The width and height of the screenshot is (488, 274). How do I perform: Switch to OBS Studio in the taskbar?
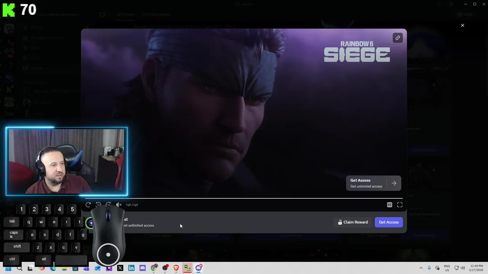pos(165,268)
